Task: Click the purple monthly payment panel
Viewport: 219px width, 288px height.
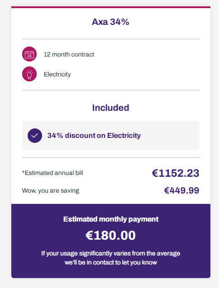Action: click(111, 241)
